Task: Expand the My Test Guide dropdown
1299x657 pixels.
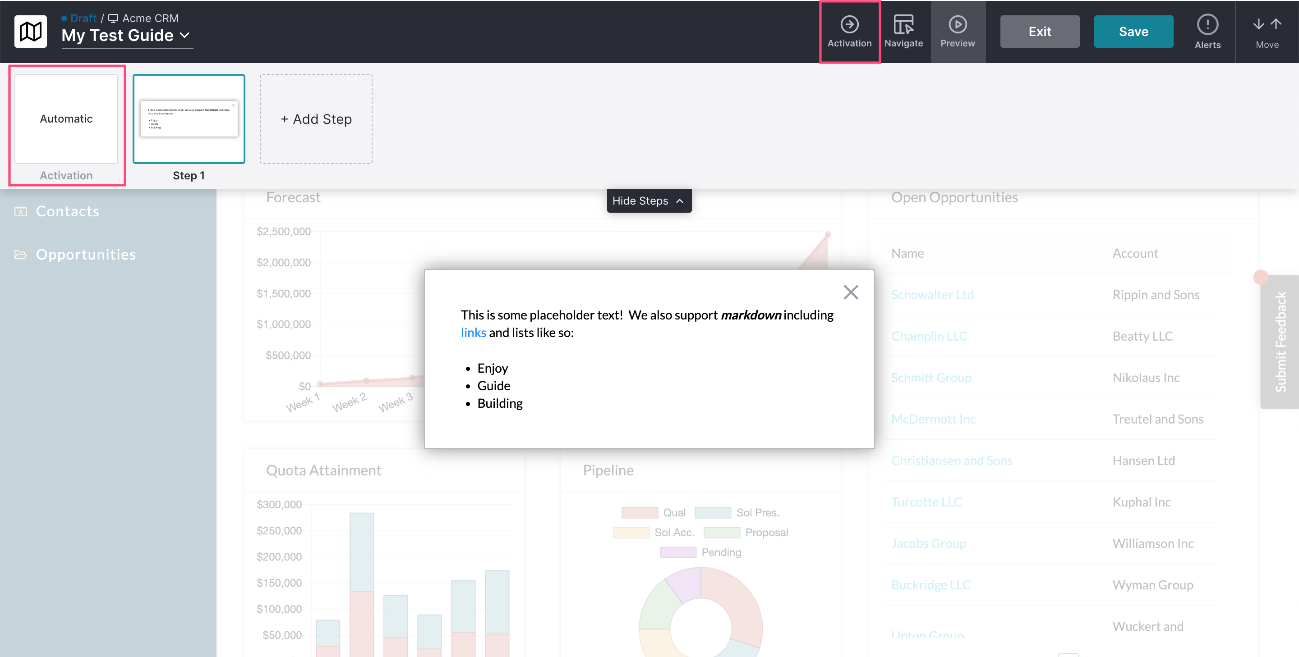Action: [x=184, y=35]
